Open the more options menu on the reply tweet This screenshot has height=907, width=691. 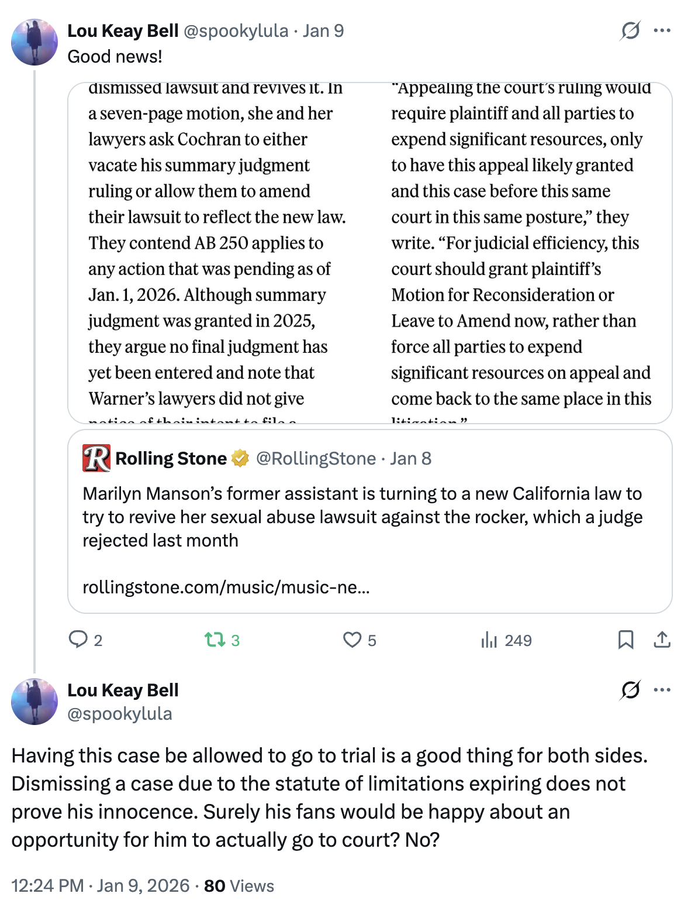click(x=662, y=690)
